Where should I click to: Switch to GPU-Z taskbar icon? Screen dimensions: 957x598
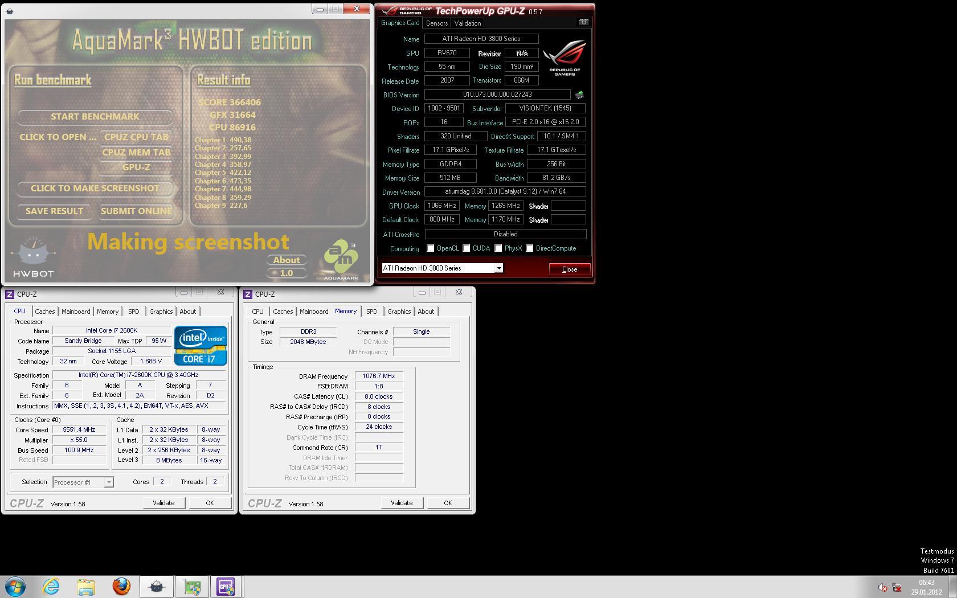tap(192, 587)
